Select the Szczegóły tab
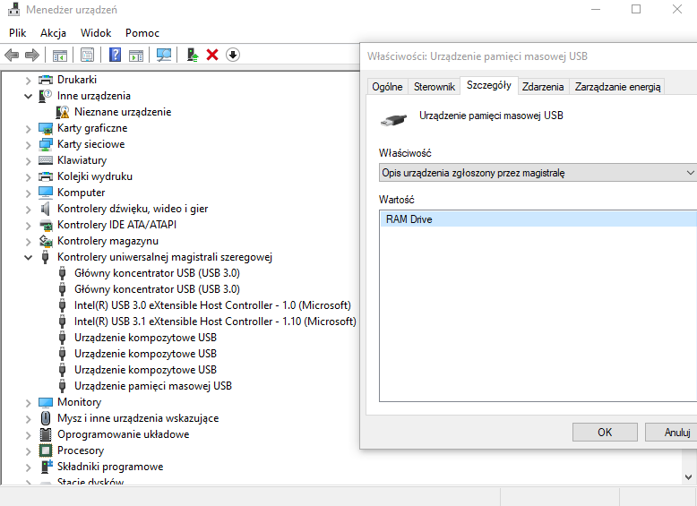The width and height of the screenshot is (697, 506). (x=489, y=85)
